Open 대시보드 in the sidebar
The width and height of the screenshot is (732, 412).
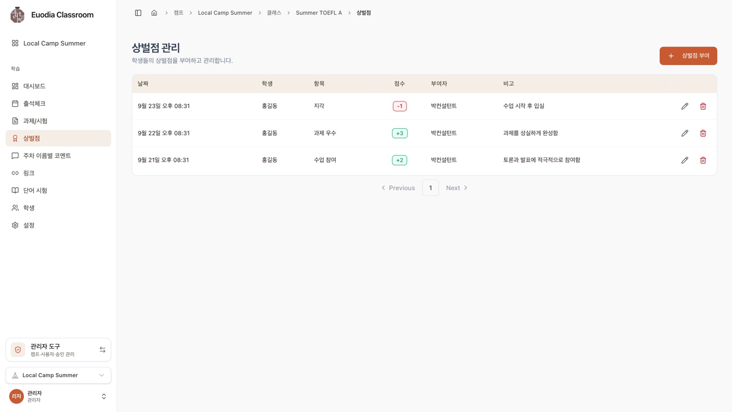point(58,86)
